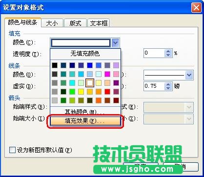
Task: Increase transparency with the up arrow
Action: click(x=168, y=51)
